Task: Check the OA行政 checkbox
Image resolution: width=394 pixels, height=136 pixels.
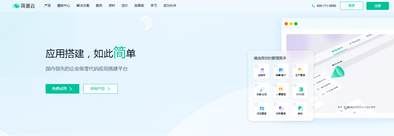Action: [295, 85]
